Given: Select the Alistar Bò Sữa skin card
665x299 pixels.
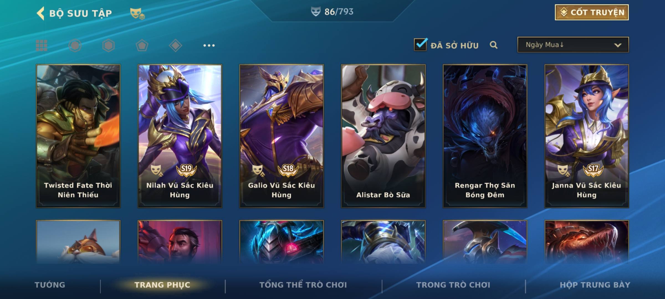Looking at the screenshot, I should coord(383,136).
